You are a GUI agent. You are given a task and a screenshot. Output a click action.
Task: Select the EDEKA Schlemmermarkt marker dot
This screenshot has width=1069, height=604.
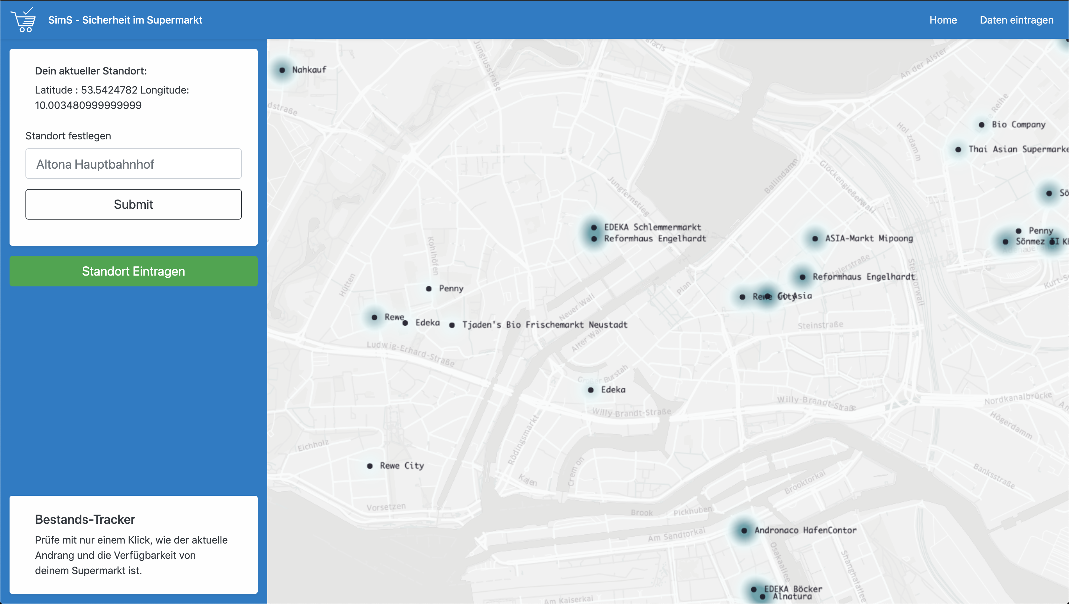594,228
